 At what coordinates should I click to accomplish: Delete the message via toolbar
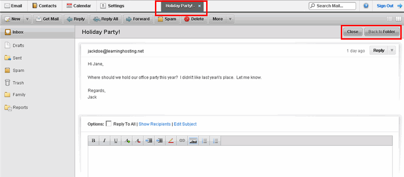194,19
